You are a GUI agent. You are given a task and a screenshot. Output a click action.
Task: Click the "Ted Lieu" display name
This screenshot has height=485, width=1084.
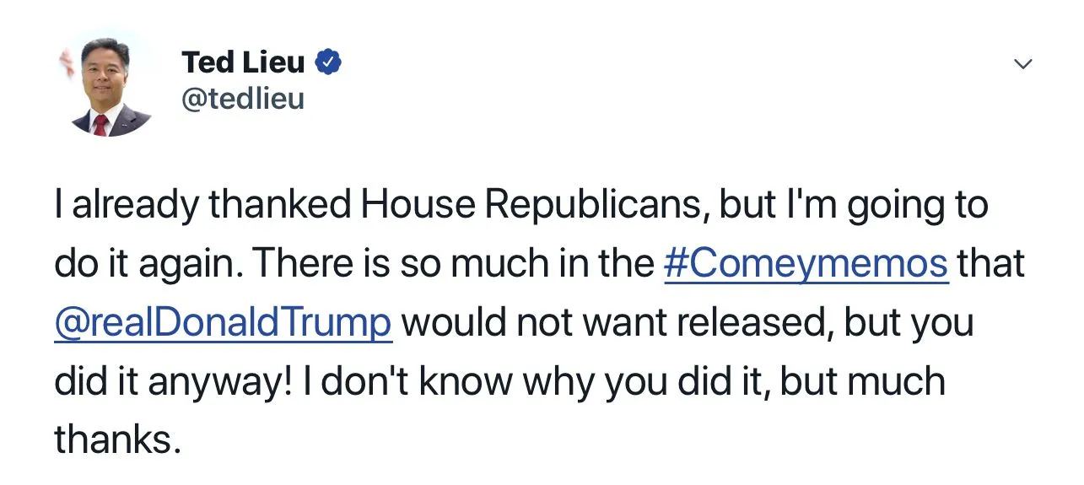point(242,62)
